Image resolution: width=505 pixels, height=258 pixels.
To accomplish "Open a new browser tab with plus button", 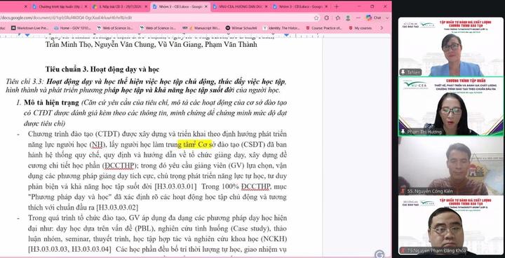I will pyautogui.click(x=337, y=6).
